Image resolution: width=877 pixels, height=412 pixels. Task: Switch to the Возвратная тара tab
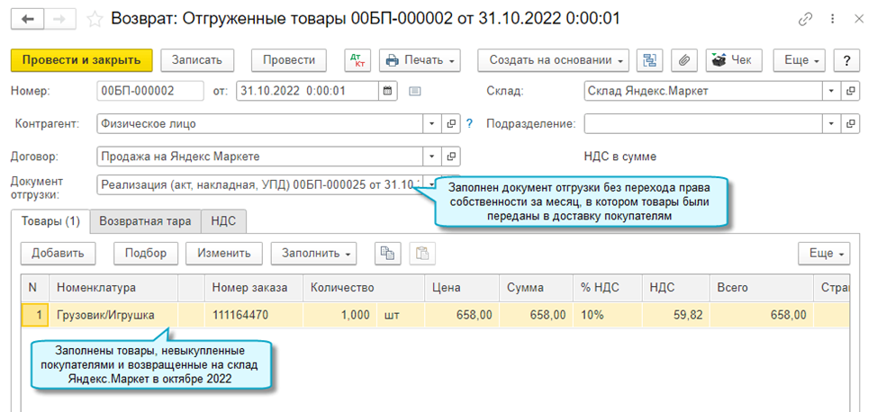click(x=145, y=220)
